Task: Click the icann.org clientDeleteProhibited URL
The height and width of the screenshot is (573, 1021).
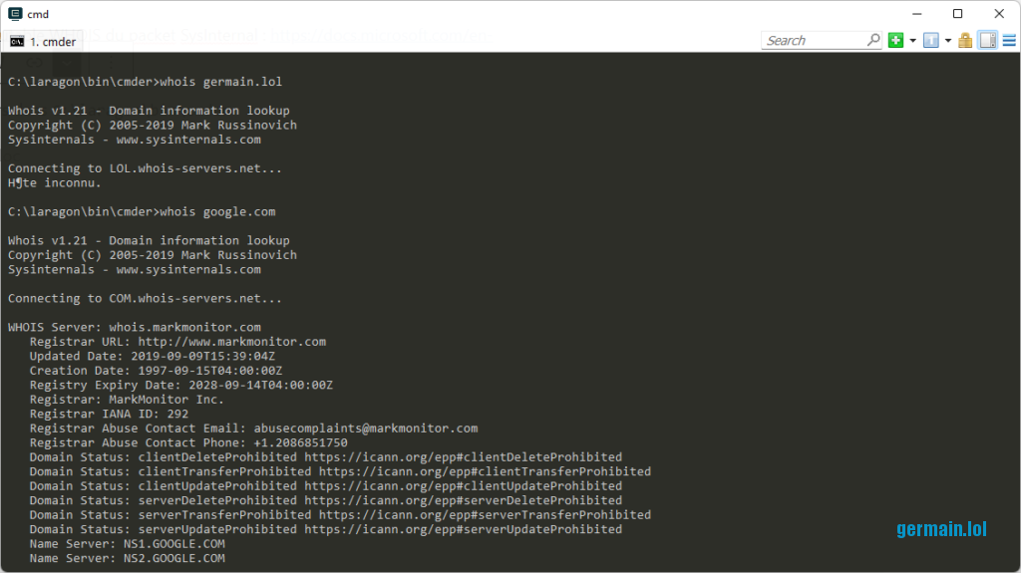Action: (x=463, y=457)
